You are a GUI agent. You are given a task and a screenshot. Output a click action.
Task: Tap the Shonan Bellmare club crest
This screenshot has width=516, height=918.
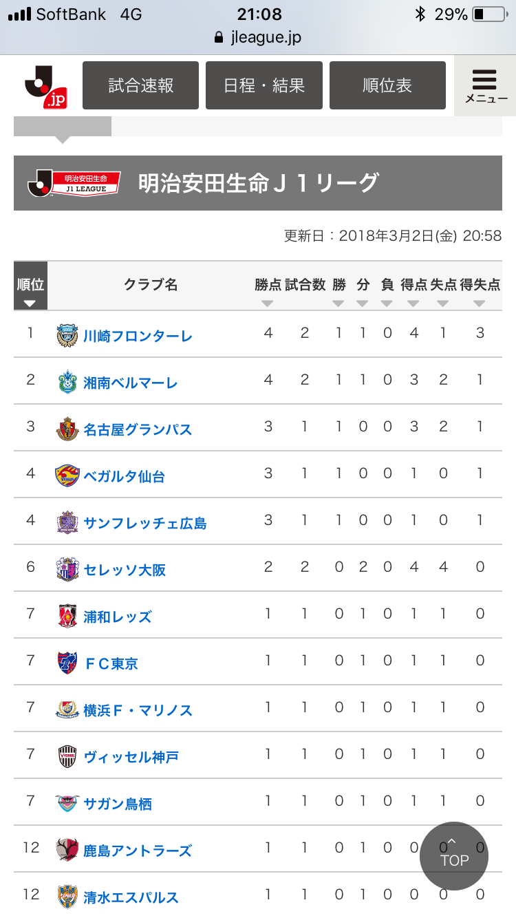(x=67, y=383)
